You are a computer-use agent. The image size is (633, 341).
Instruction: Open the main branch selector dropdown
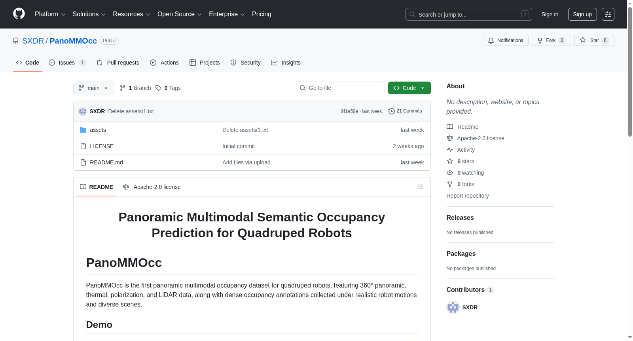pyautogui.click(x=94, y=88)
